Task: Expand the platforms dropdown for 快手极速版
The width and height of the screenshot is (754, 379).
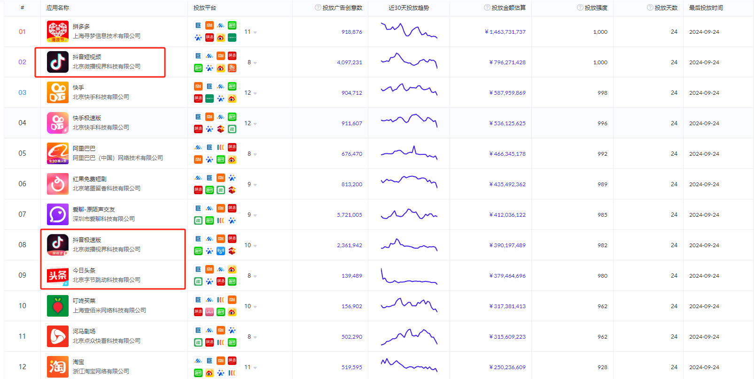Action: [255, 124]
